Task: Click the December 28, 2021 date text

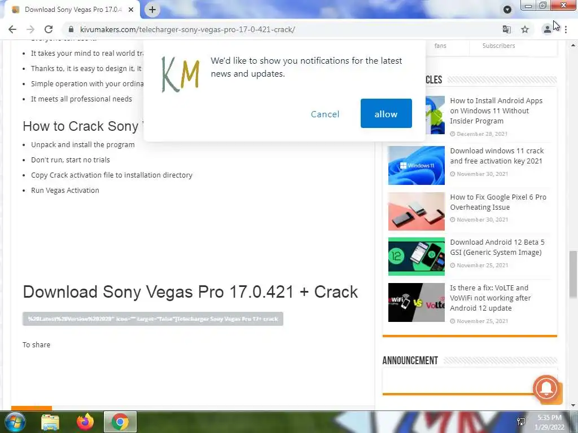Action: pos(482,134)
